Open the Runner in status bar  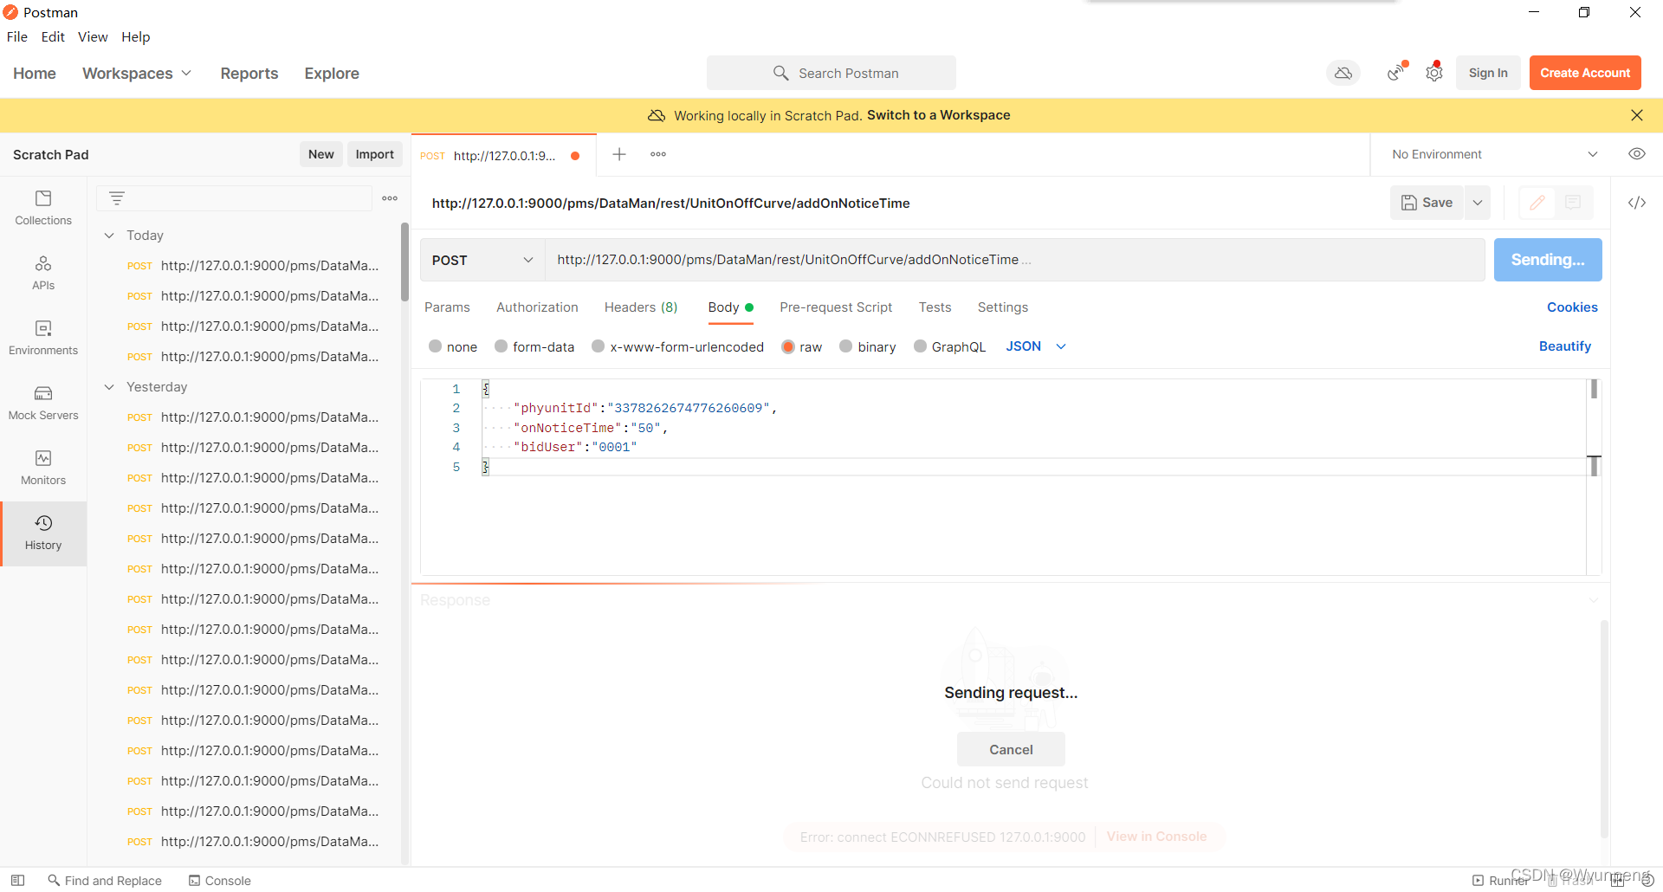pyautogui.click(x=1499, y=880)
